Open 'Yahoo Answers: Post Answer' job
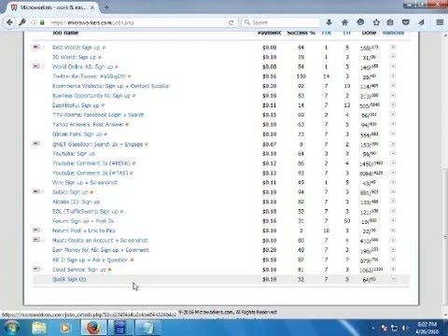This screenshot has height=336, width=448. (x=88, y=124)
